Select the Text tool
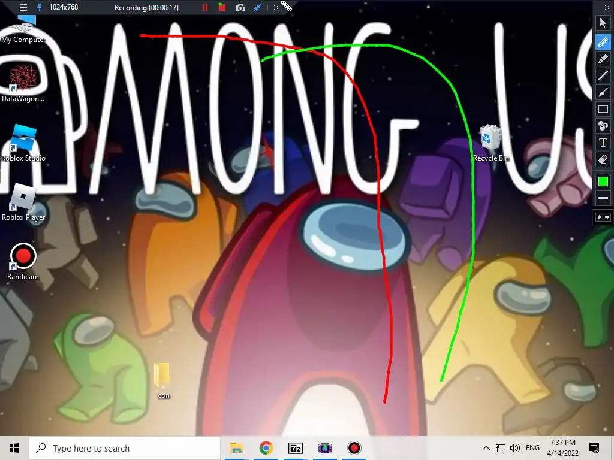The height and width of the screenshot is (460, 614). pyautogui.click(x=603, y=143)
